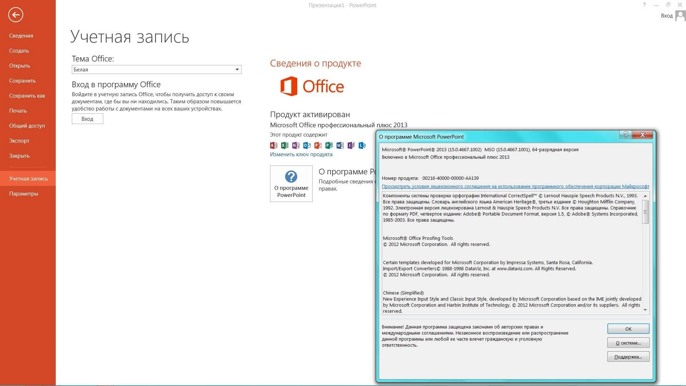This screenshot has width=686, height=386.
Task: Click the Chinese (Simplified) line
Action: coord(403,293)
